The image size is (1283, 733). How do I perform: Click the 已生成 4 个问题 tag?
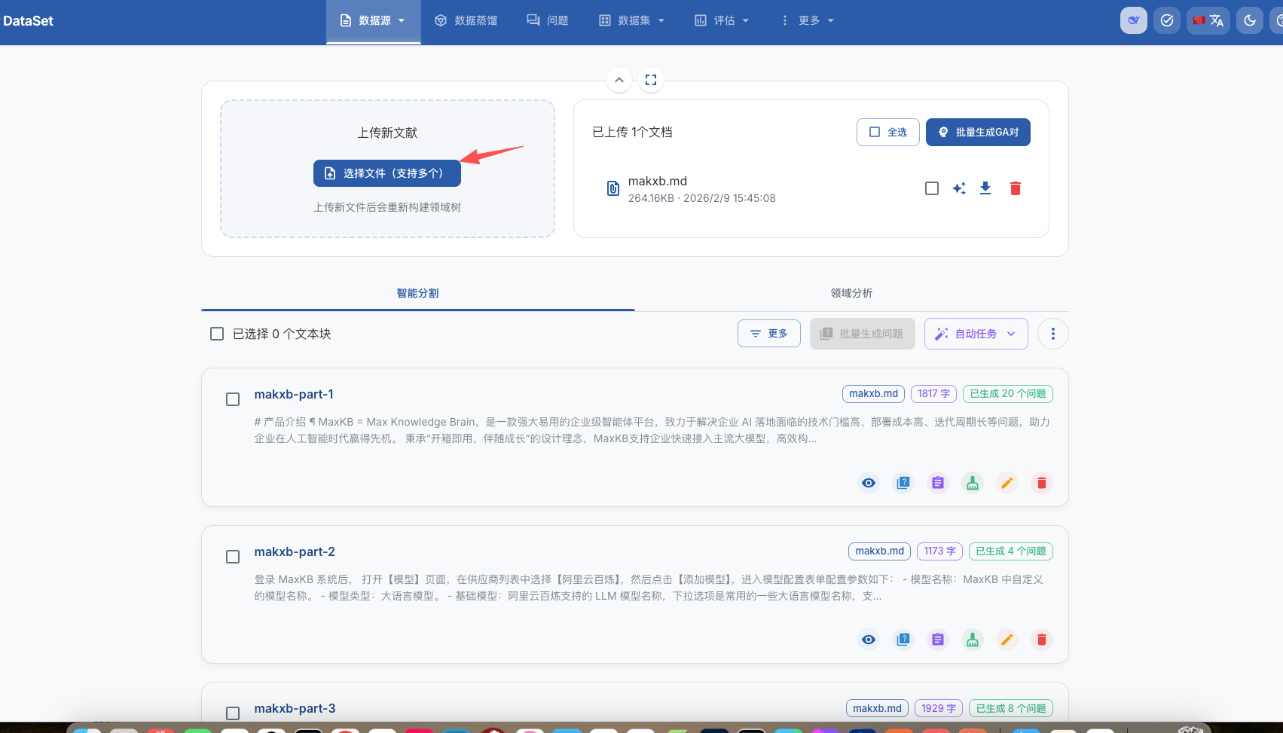point(1011,551)
